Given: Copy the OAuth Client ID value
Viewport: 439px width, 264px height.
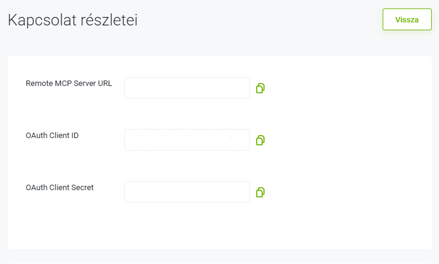Looking at the screenshot, I should click(260, 140).
